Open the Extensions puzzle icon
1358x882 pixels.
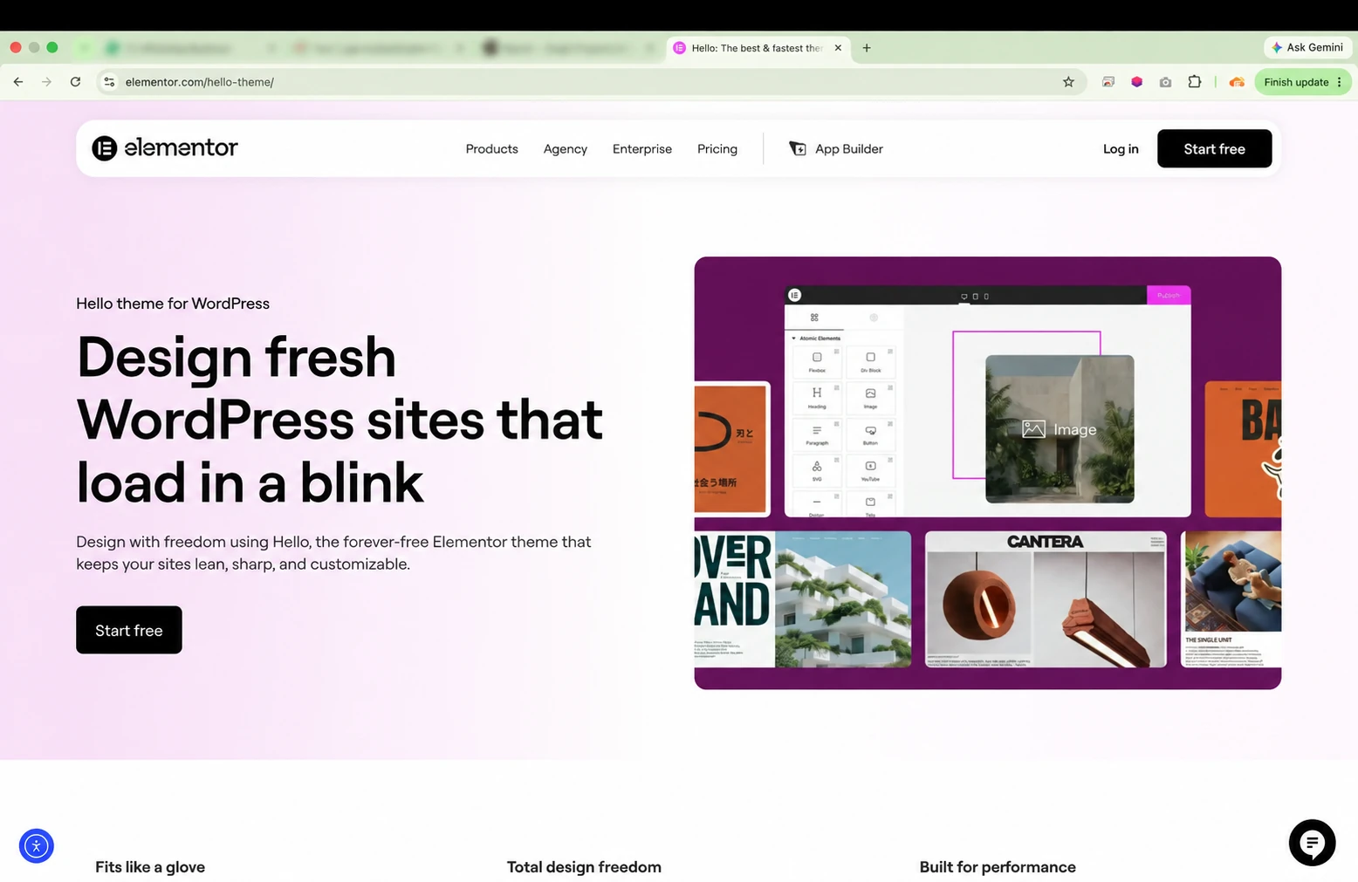click(1195, 82)
